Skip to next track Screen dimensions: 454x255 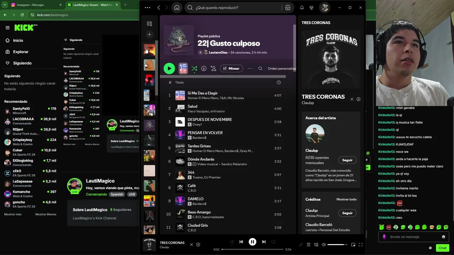point(264,242)
